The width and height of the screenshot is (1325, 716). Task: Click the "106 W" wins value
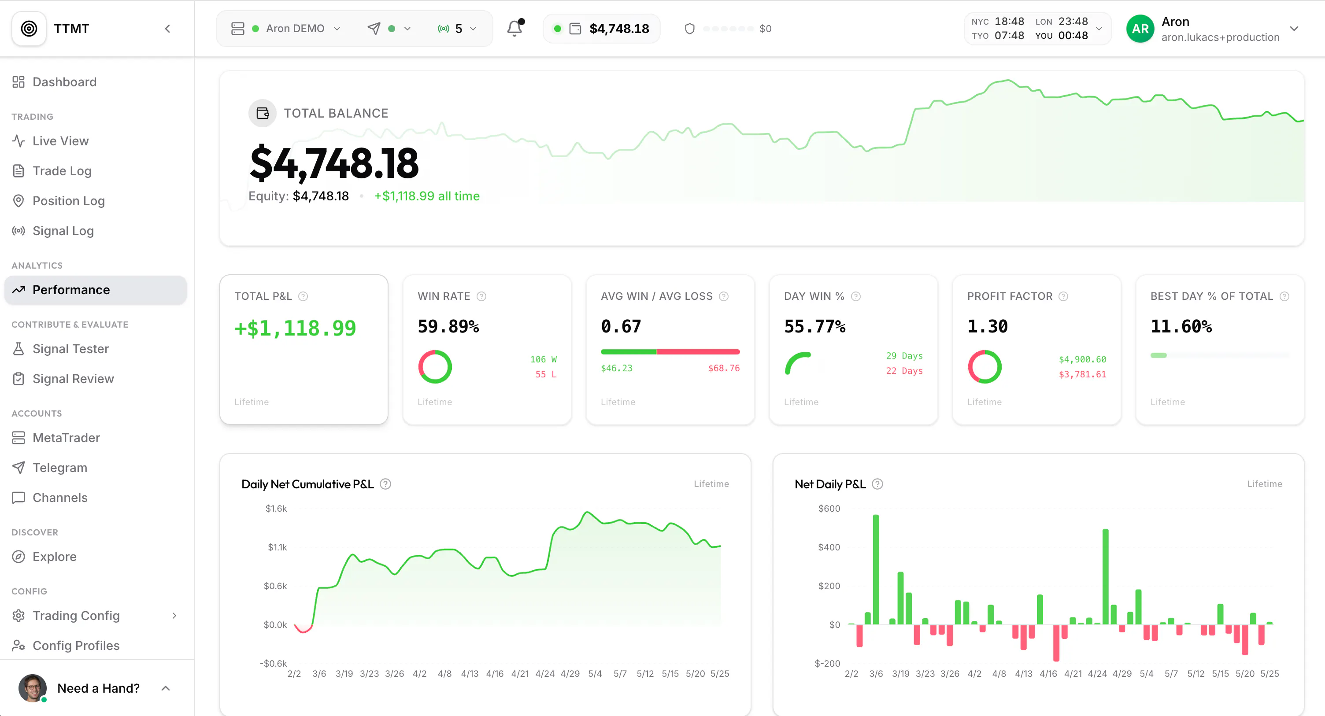coord(543,360)
